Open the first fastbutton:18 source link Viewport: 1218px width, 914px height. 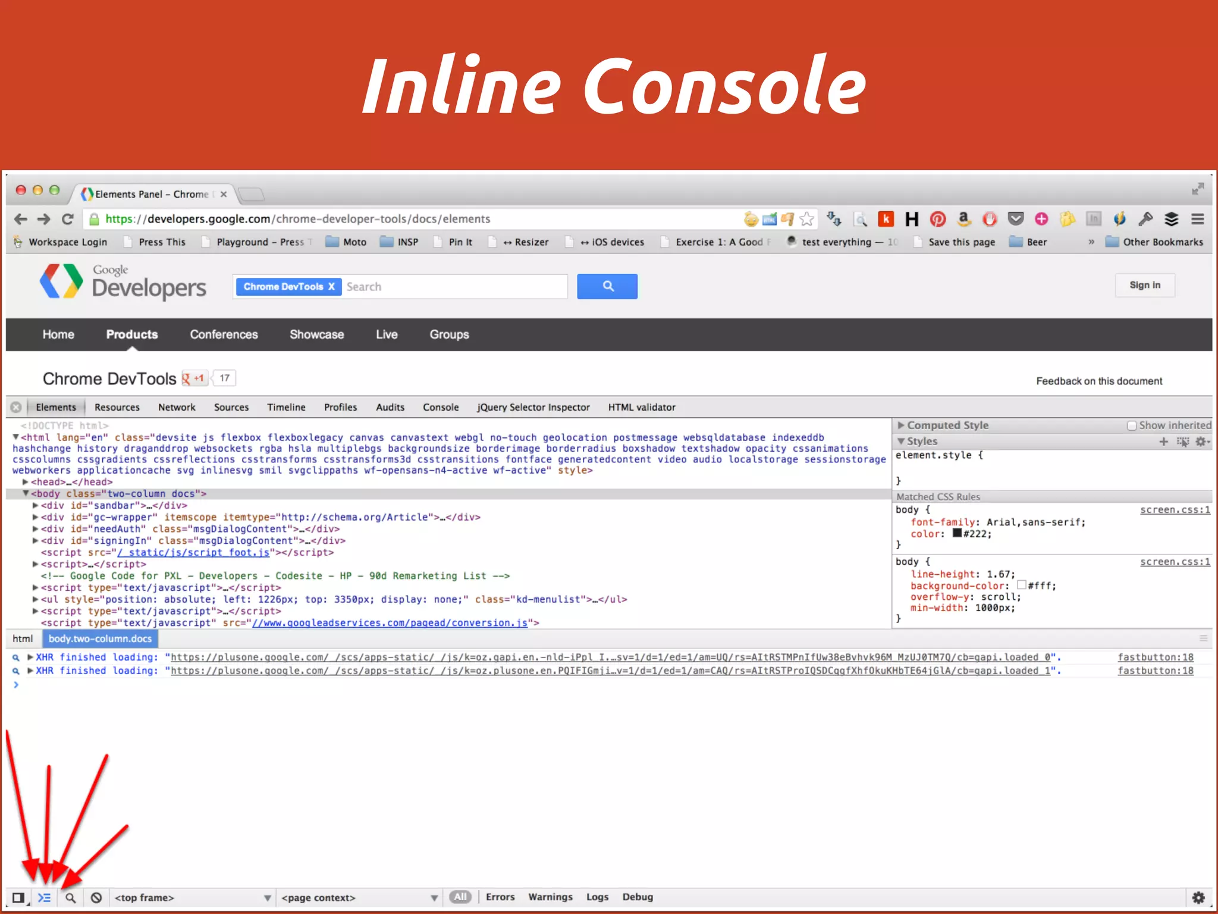pyautogui.click(x=1156, y=657)
